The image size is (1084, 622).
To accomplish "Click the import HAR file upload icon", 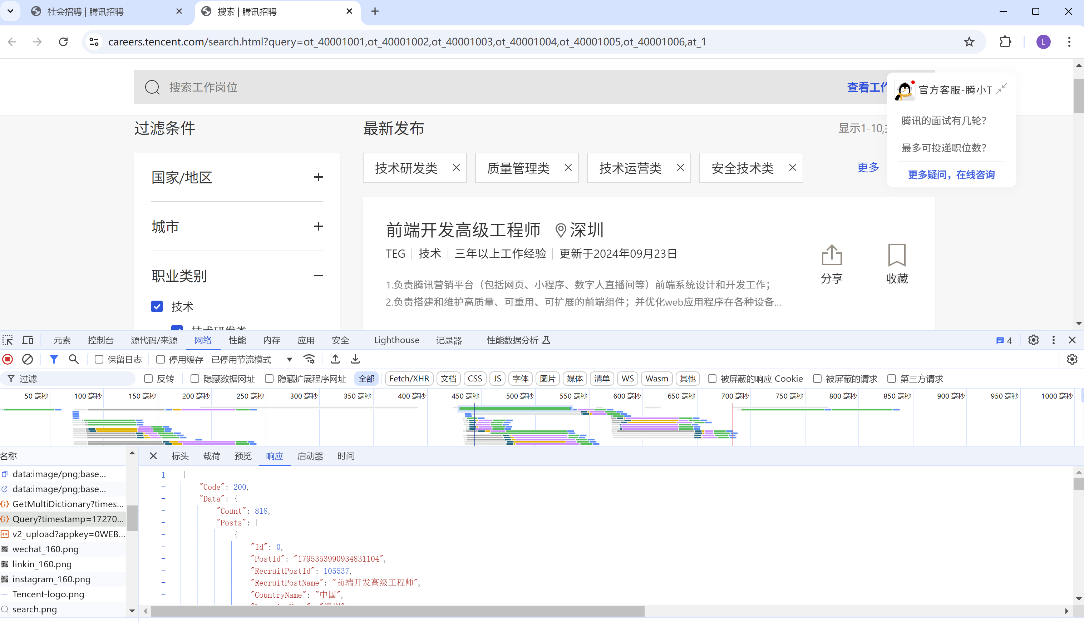I will click(335, 359).
